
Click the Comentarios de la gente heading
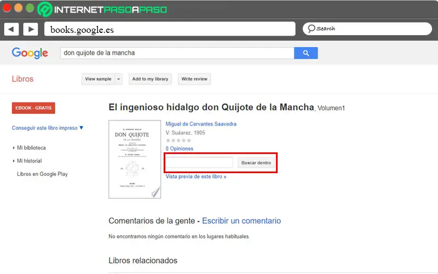tap(152, 221)
